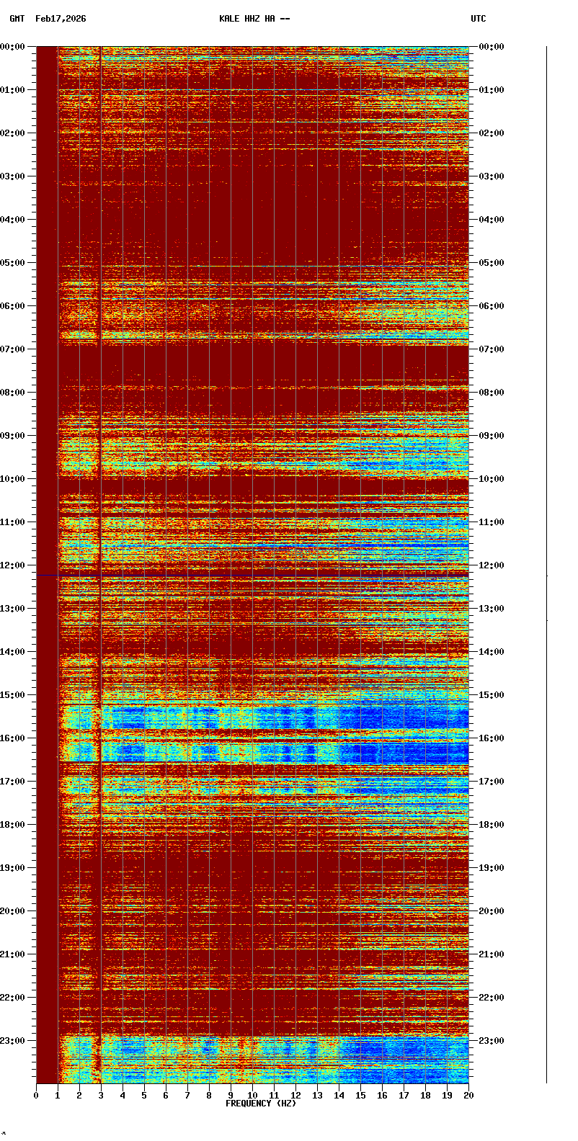Select the 09:00 label on right axis
The height and width of the screenshot is (1141, 578).
pyautogui.click(x=492, y=436)
